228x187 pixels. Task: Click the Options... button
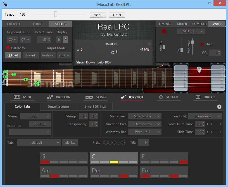tap(98, 15)
